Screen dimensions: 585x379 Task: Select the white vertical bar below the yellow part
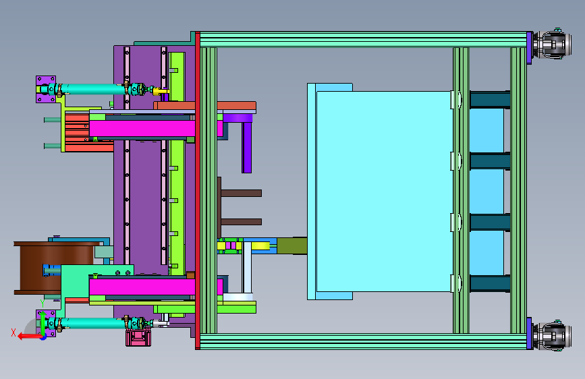point(247,267)
